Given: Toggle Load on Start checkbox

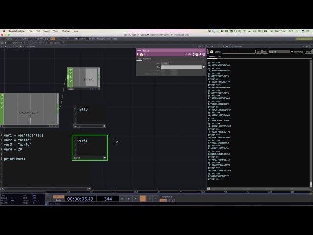Looking at the screenshot, I should pos(163,70).
